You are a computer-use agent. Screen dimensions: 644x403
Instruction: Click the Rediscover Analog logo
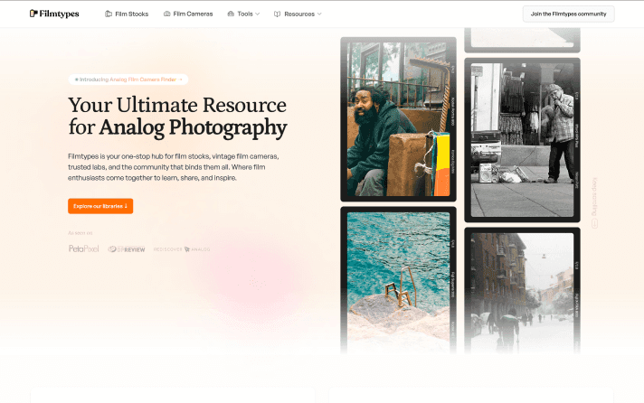[x=182, y=249]
